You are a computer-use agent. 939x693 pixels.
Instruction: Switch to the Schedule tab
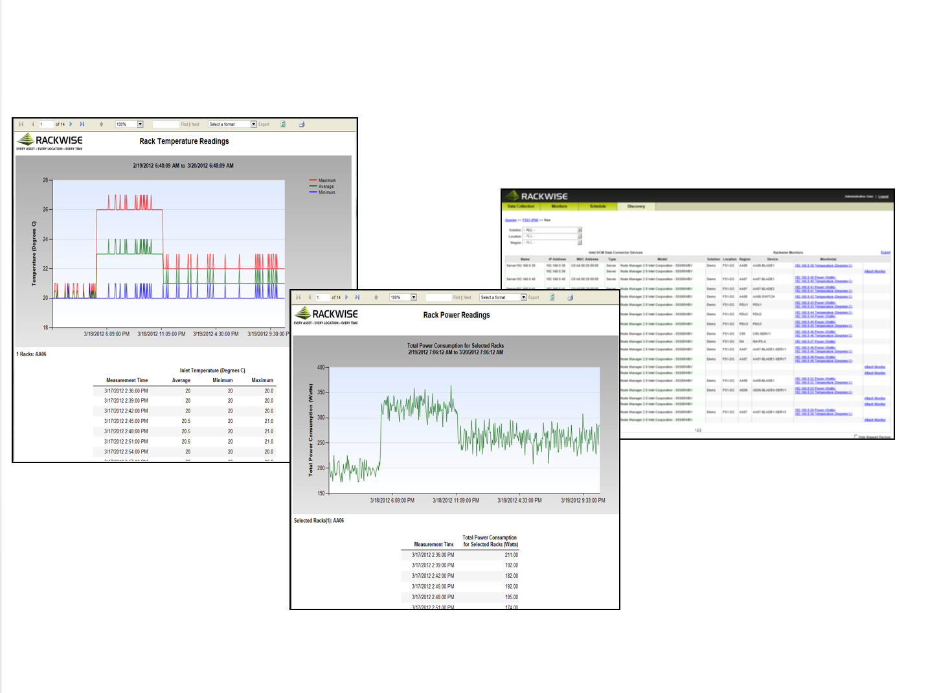(x=598, y=207)
